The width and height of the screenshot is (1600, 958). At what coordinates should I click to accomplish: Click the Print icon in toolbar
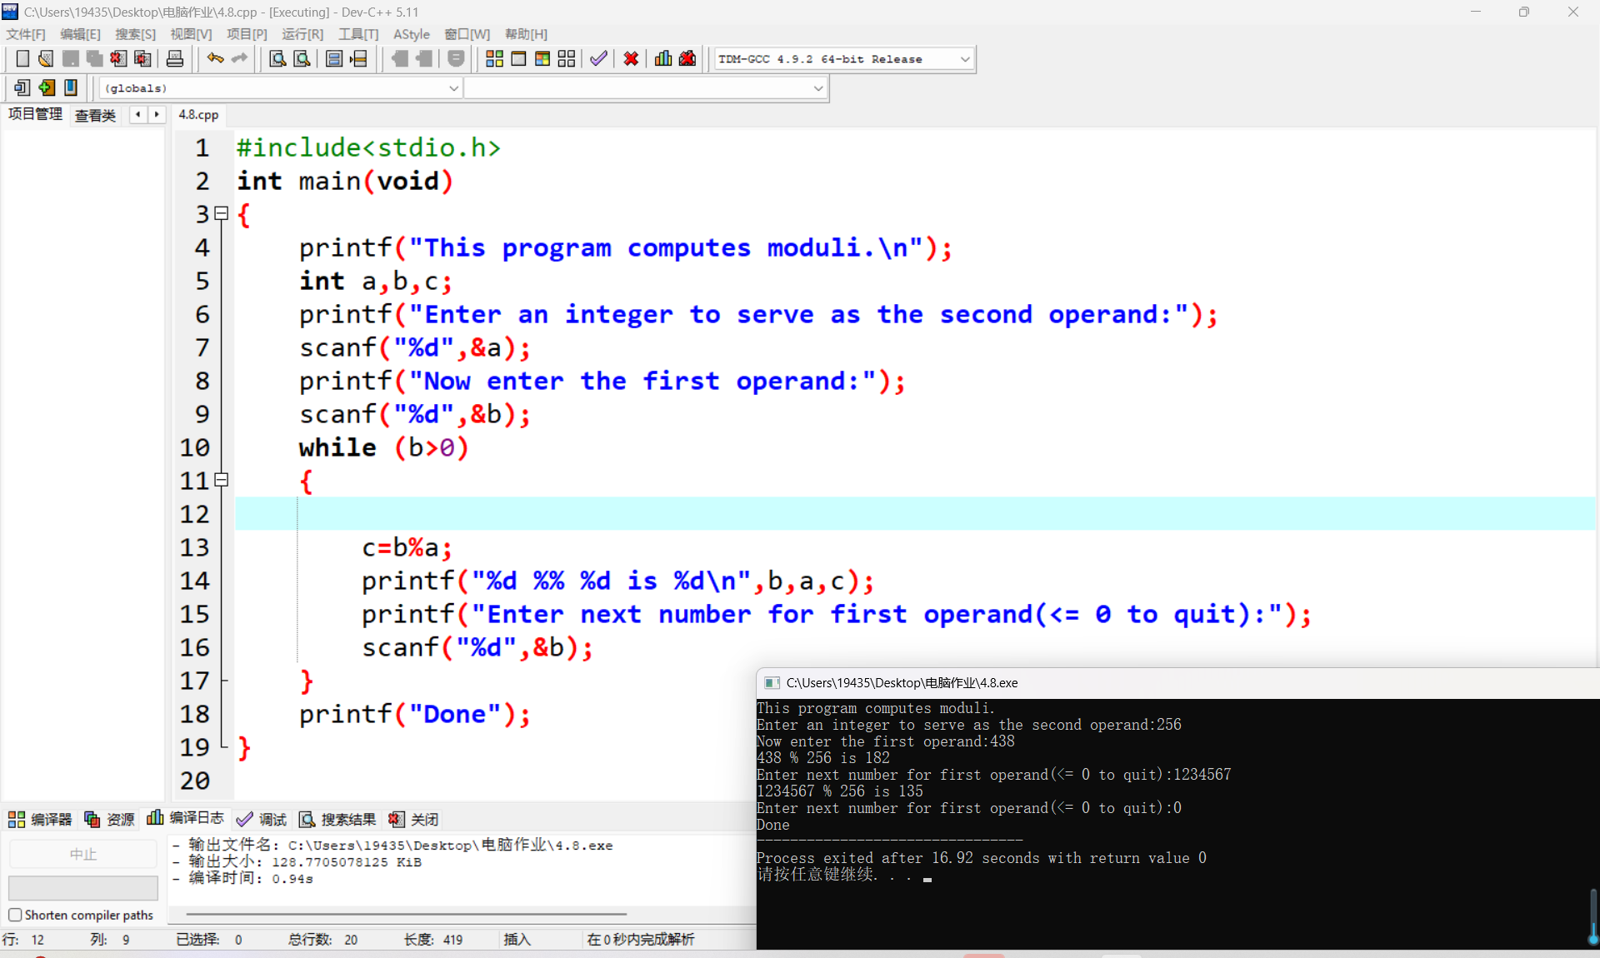click(x=175, y=58)
